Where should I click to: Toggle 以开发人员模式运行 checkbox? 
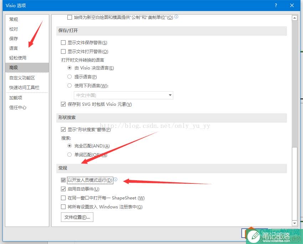click(63, 180)
